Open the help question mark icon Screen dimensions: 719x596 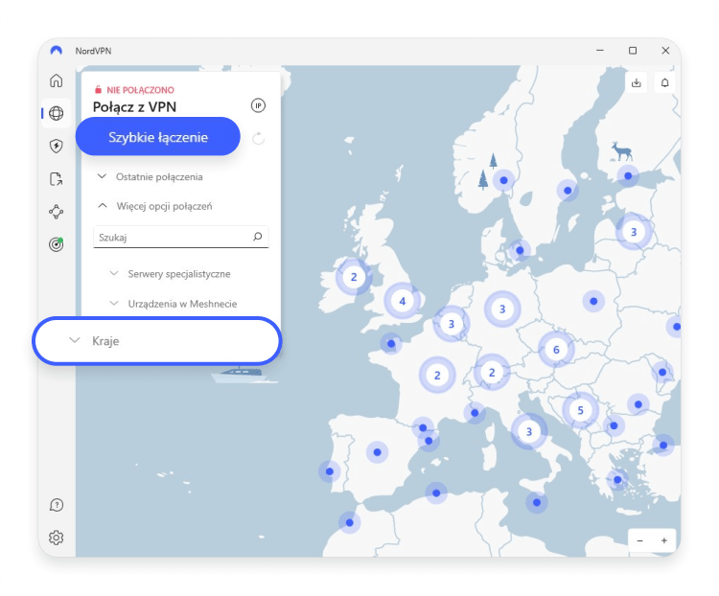[56, 505]
